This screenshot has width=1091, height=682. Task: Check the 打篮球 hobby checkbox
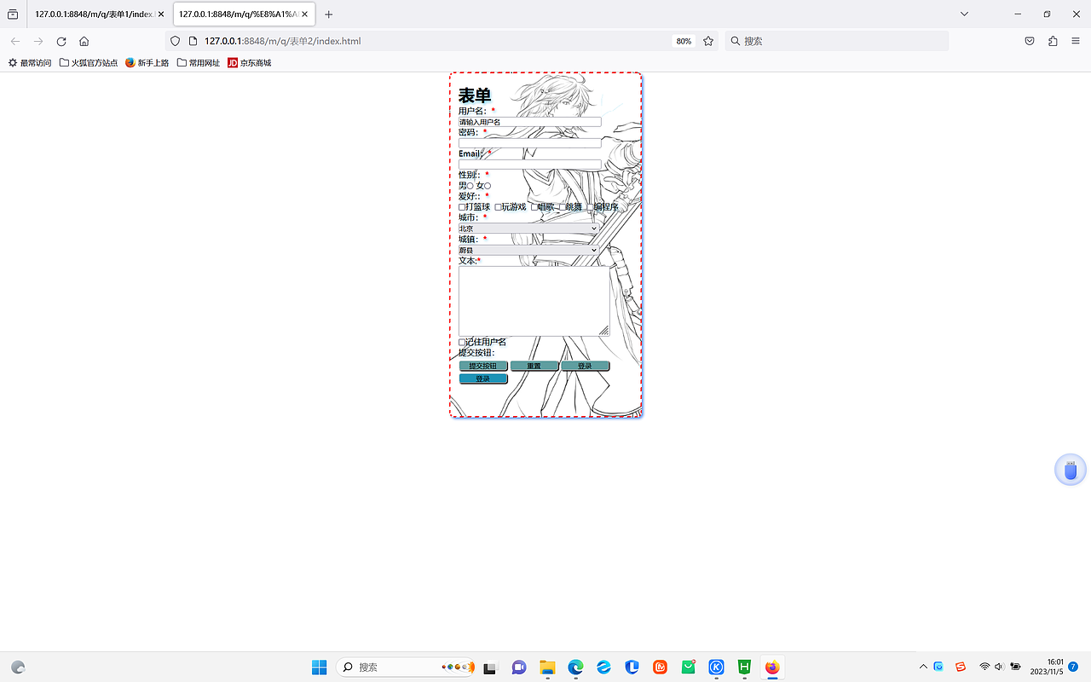click(461, 205)
